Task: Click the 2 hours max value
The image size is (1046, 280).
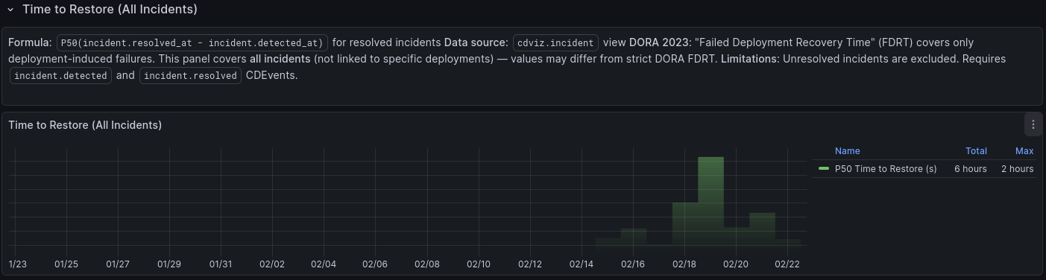Action: coord(1017,169)
